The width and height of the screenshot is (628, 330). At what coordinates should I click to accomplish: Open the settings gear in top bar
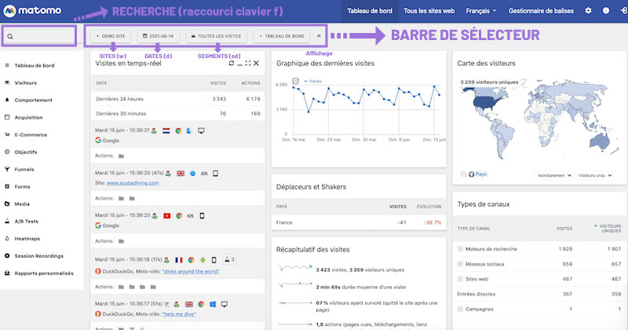(x=588, y=11)
